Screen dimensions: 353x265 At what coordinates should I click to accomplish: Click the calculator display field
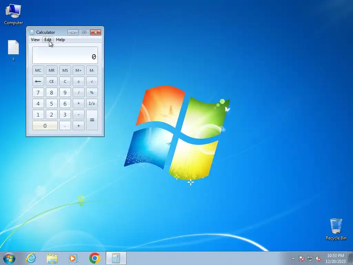point(65,55)
